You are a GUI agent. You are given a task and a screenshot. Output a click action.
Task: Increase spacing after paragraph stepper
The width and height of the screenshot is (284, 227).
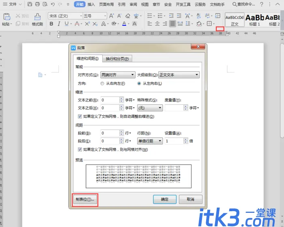click(x=122, y=140)
